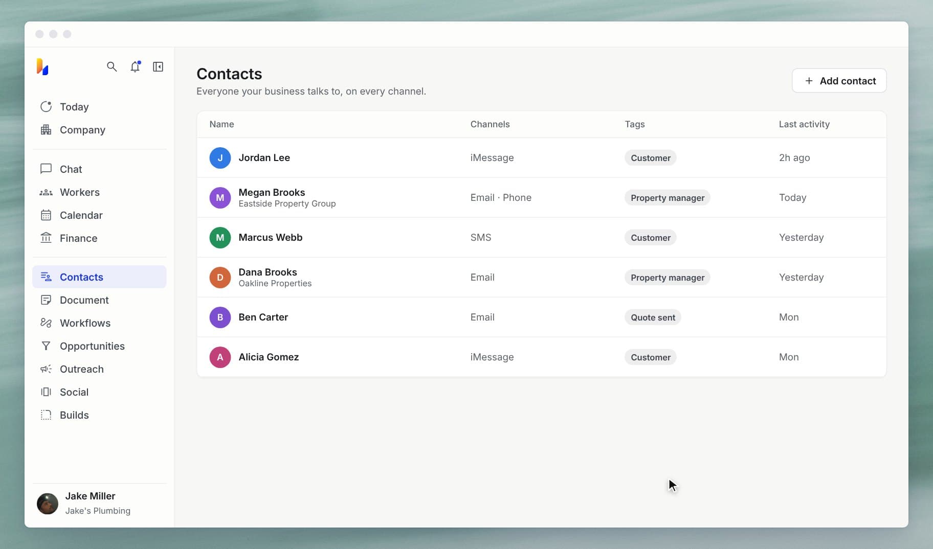
Task: Click the Outreach megaphone icon
Action: (46, 369)
